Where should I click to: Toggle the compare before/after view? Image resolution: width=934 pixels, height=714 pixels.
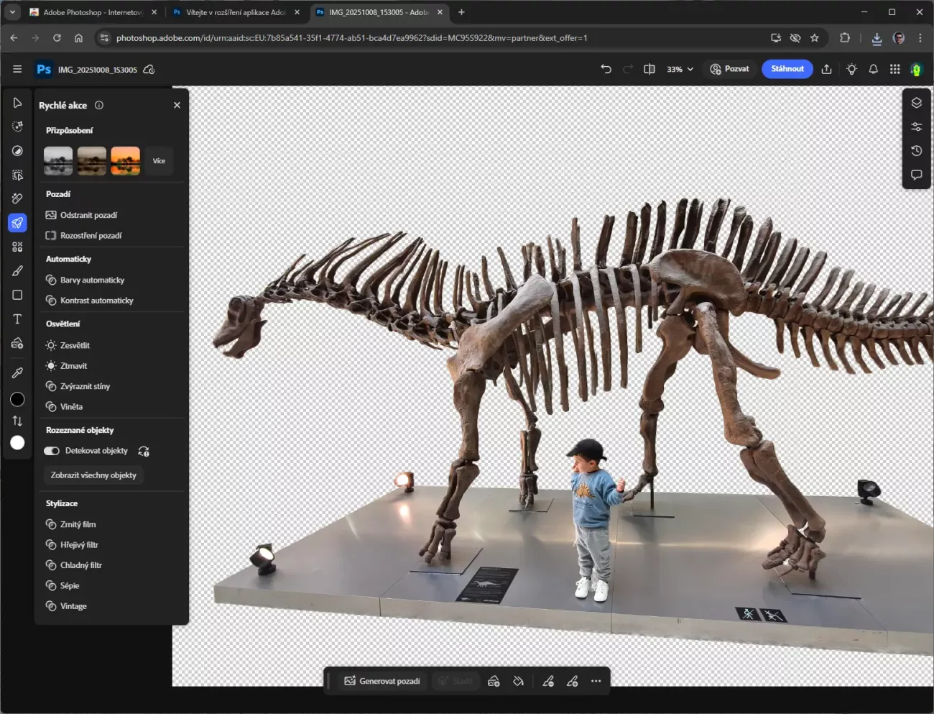pos(649,69)
